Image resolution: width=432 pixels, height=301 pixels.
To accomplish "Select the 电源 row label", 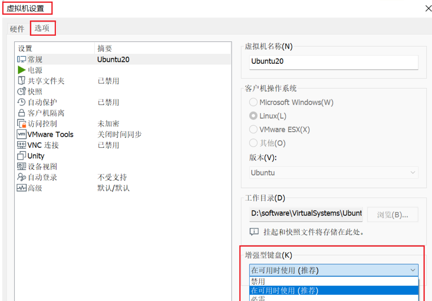I will click(x=35, y=70).
